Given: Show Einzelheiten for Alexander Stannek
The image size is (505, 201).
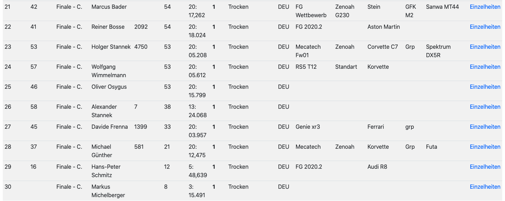Looking at the screenshot, I should (x=485, y=107).
